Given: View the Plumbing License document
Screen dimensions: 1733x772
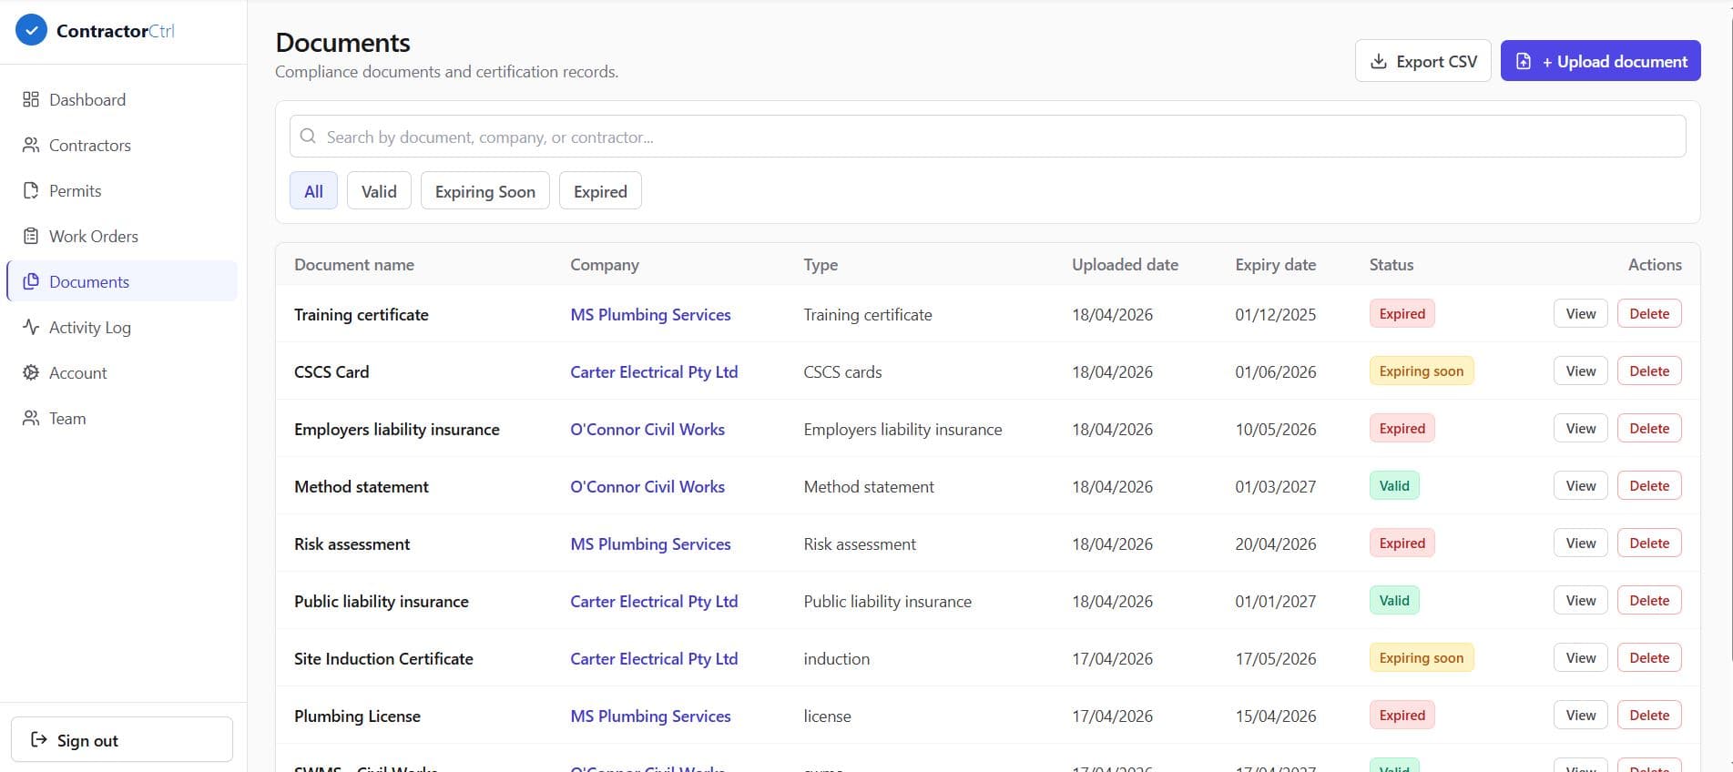Looking at the screenshot, I should pyautogui.click(x=1581, y=715).
